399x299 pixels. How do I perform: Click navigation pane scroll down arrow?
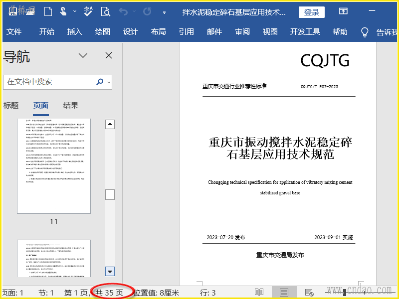(110, 272)
